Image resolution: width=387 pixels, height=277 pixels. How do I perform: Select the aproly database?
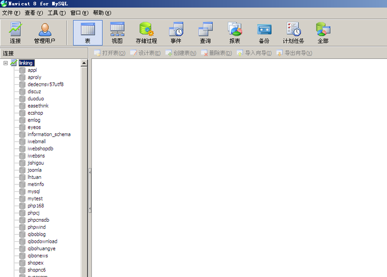pyautogui.click(x=35, y=78)
